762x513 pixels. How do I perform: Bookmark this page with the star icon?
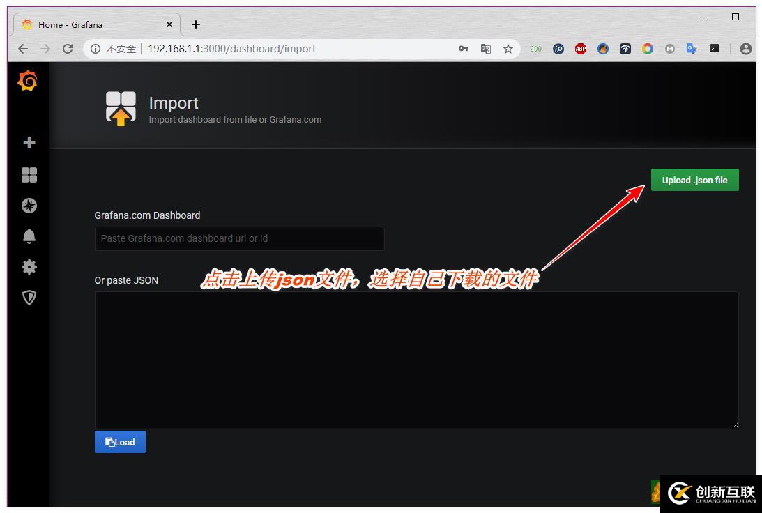(x=508, y=49)
